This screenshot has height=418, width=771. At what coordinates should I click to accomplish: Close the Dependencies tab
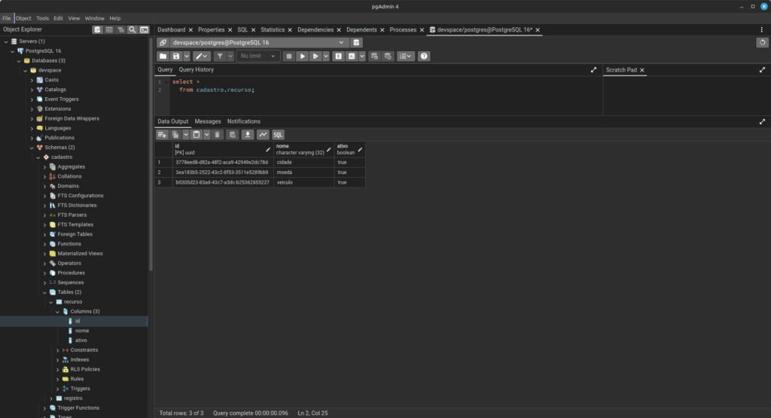pyautogui.click(x=339, y=30)
